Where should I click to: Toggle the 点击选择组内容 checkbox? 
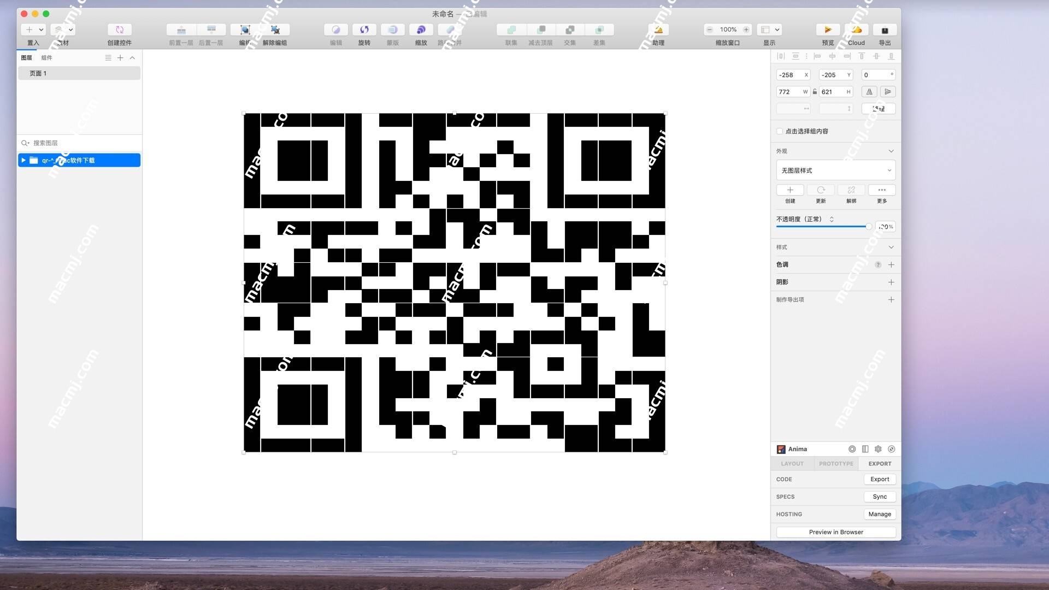pyautogui.click(x=780, y=131)
